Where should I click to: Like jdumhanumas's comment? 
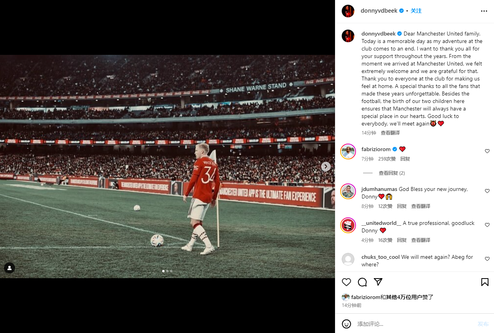[x=487, y=191]
